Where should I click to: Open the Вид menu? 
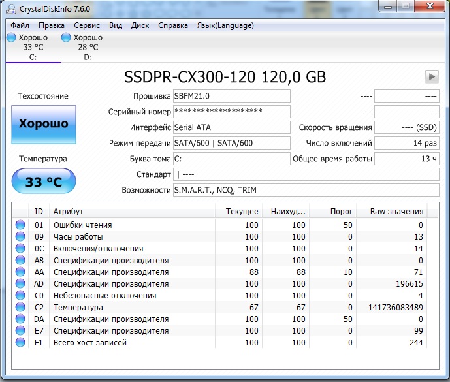click(x=116, y=25)
